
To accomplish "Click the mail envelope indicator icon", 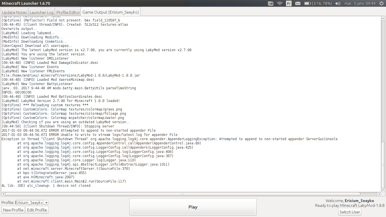I will click(x=298, y=3).
